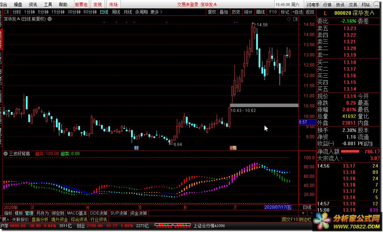Open 市场 tab

pyautogui.click(x=113, y=5)
